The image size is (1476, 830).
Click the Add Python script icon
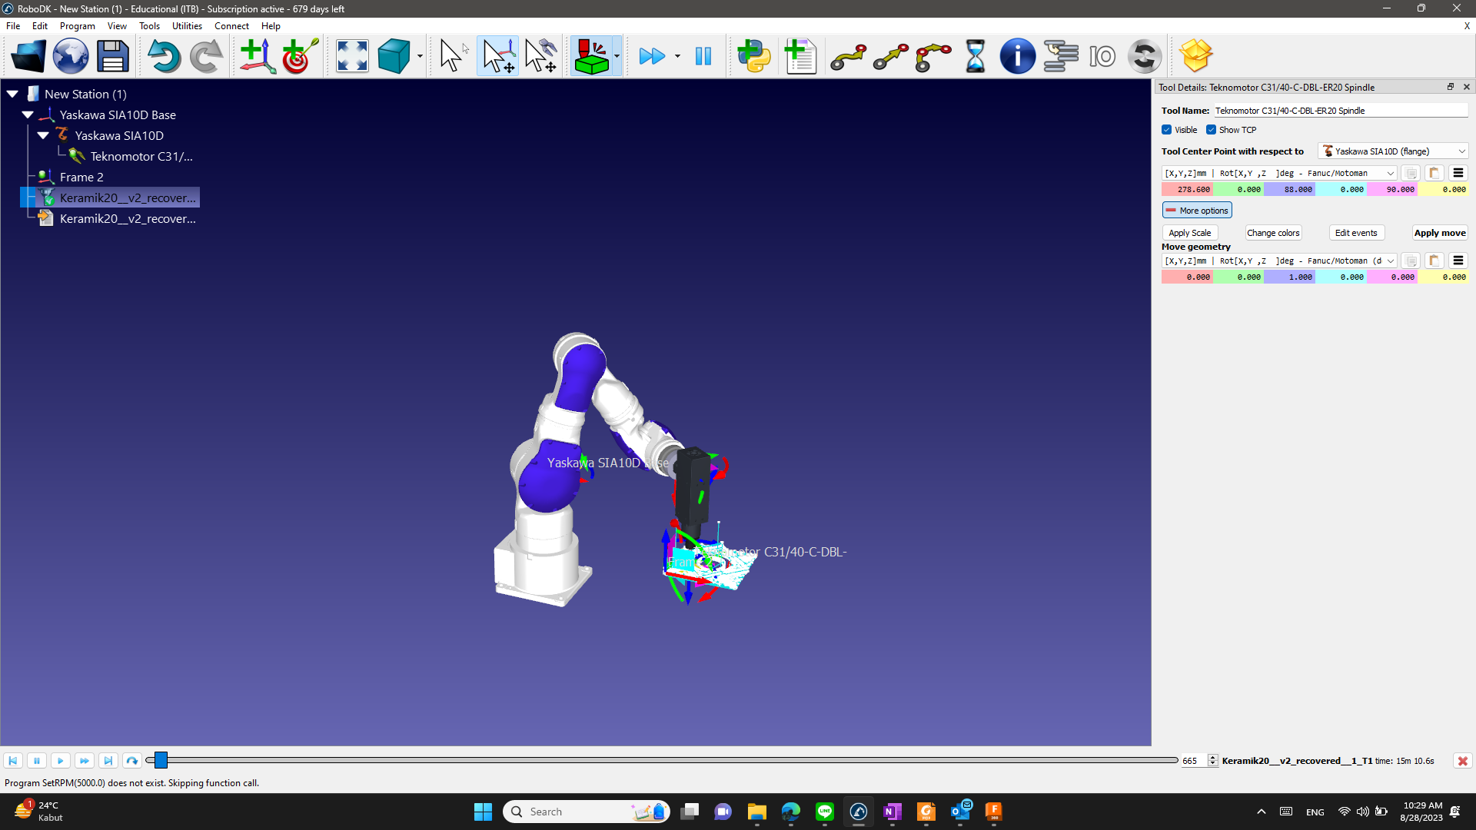point(753,56)
